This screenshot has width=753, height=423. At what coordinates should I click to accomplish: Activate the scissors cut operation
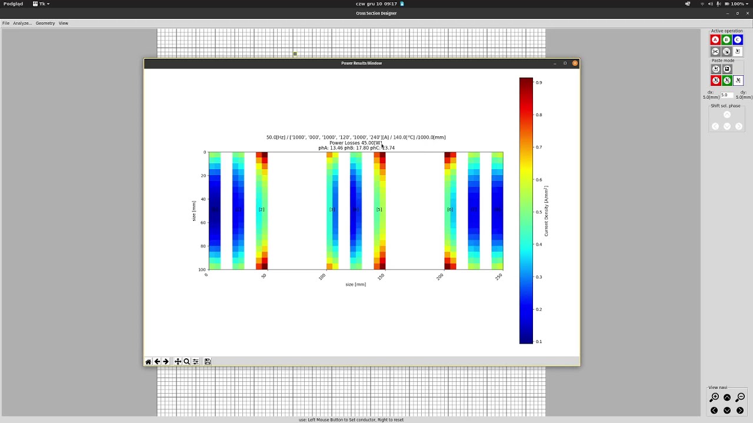[x=715, y=51]
